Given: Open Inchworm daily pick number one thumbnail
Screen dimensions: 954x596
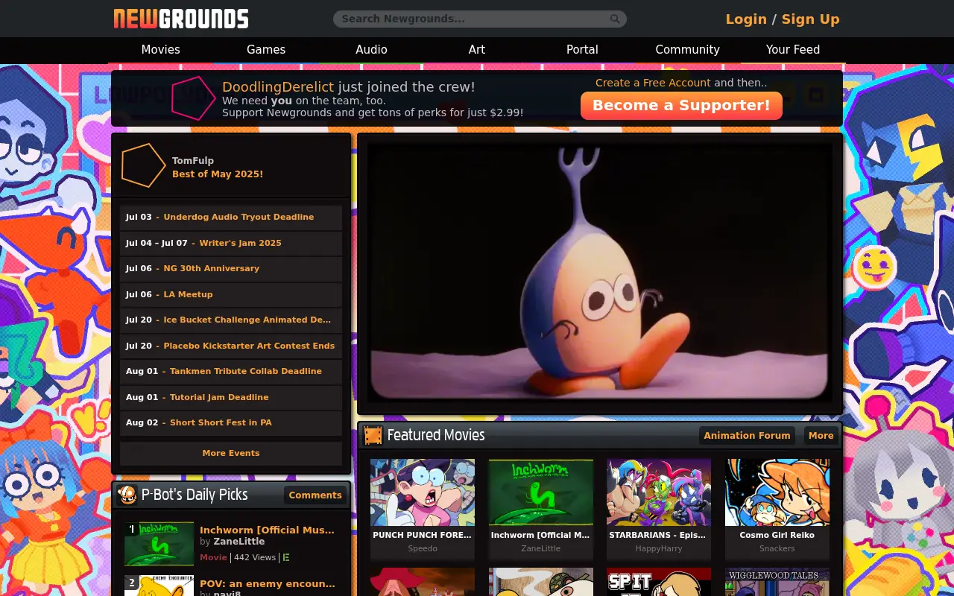Looking at the screenshot, I should pos(159,544).
